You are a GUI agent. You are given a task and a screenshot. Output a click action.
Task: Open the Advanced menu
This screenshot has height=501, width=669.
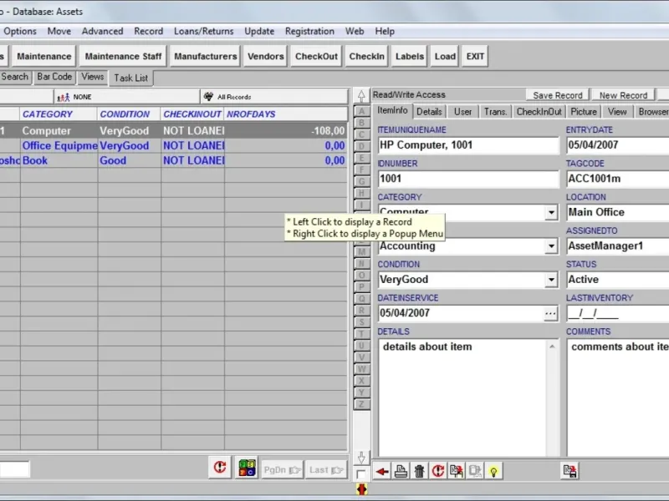(102, 31)
